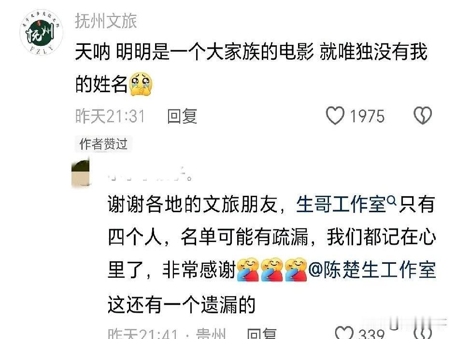Tap the comment text 天呐 明明是一个大家族的电影
Viewport: 456px width, 339px height.
[194, 52]
